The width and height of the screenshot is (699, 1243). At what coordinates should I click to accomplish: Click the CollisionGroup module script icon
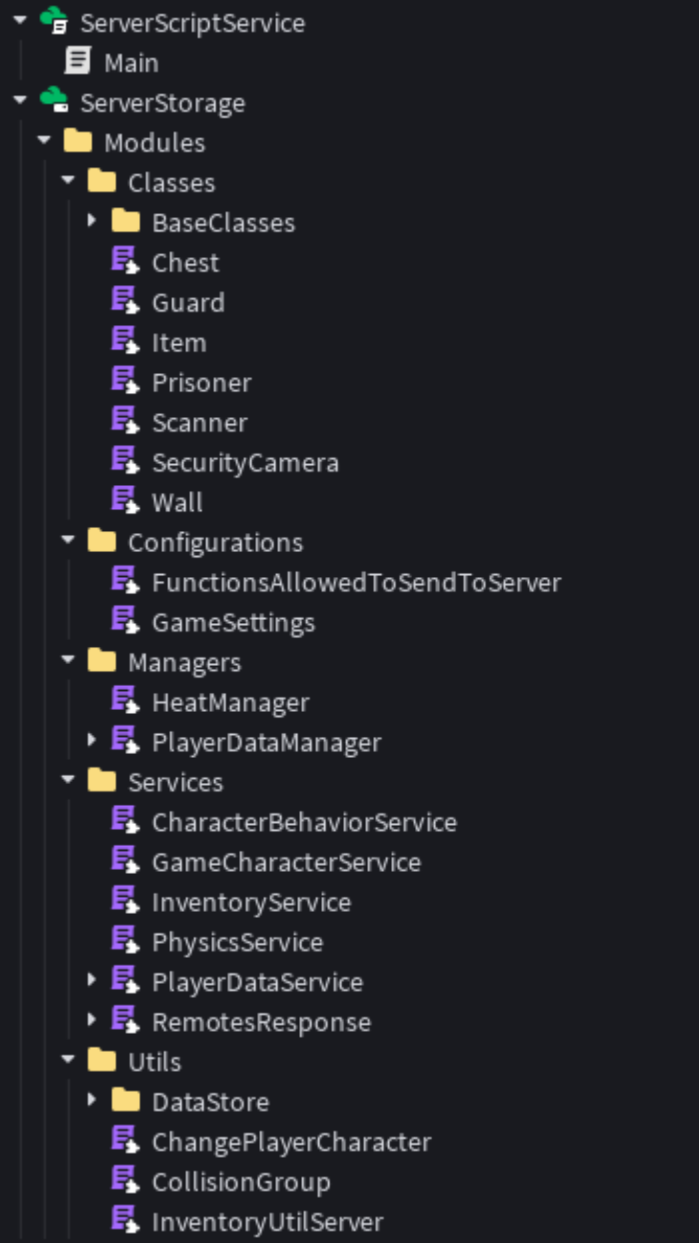tap(125, 1181)
